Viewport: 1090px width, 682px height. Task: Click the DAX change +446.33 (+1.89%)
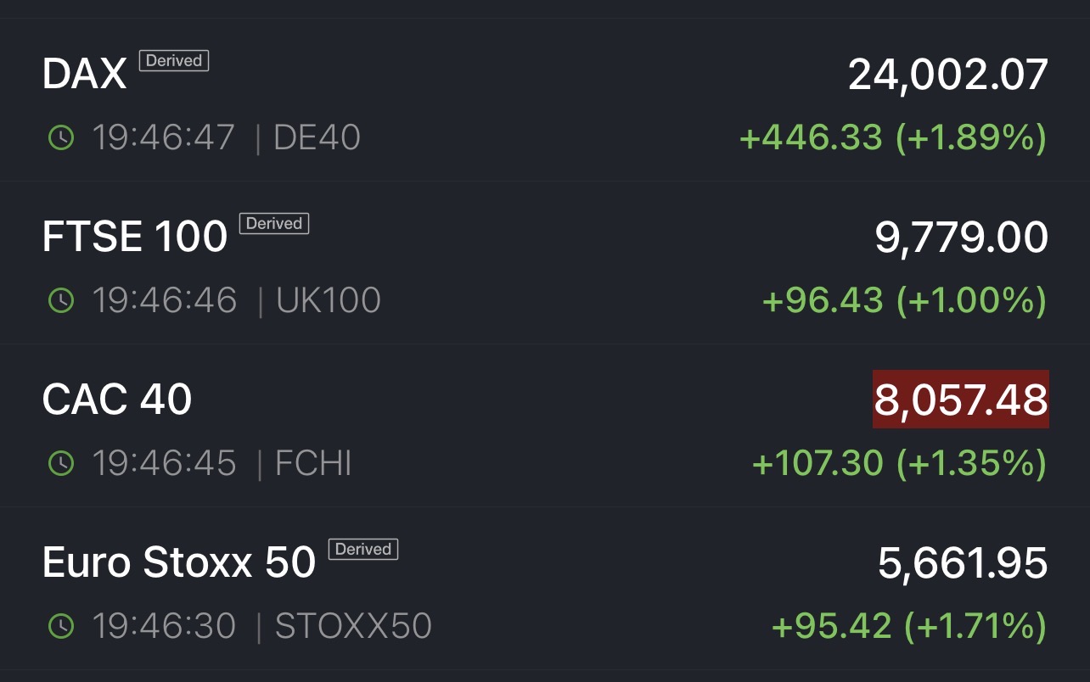(x=893, y=137)
